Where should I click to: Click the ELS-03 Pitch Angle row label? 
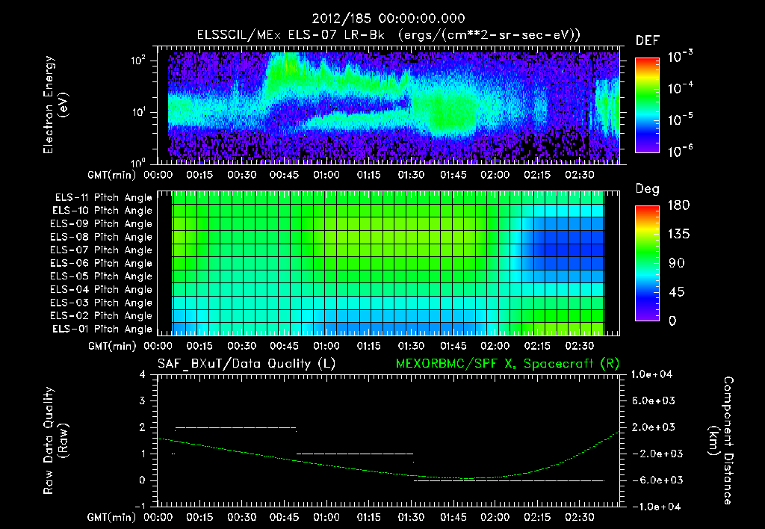click(x=101, y=303)
